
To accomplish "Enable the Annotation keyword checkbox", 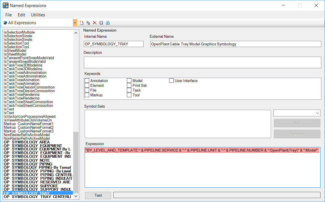I will [x=87, y=81].
